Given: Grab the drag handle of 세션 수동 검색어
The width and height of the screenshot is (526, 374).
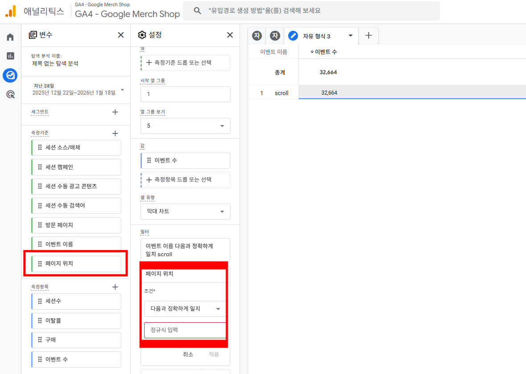Looking at the screenshot, I should 40,205.
